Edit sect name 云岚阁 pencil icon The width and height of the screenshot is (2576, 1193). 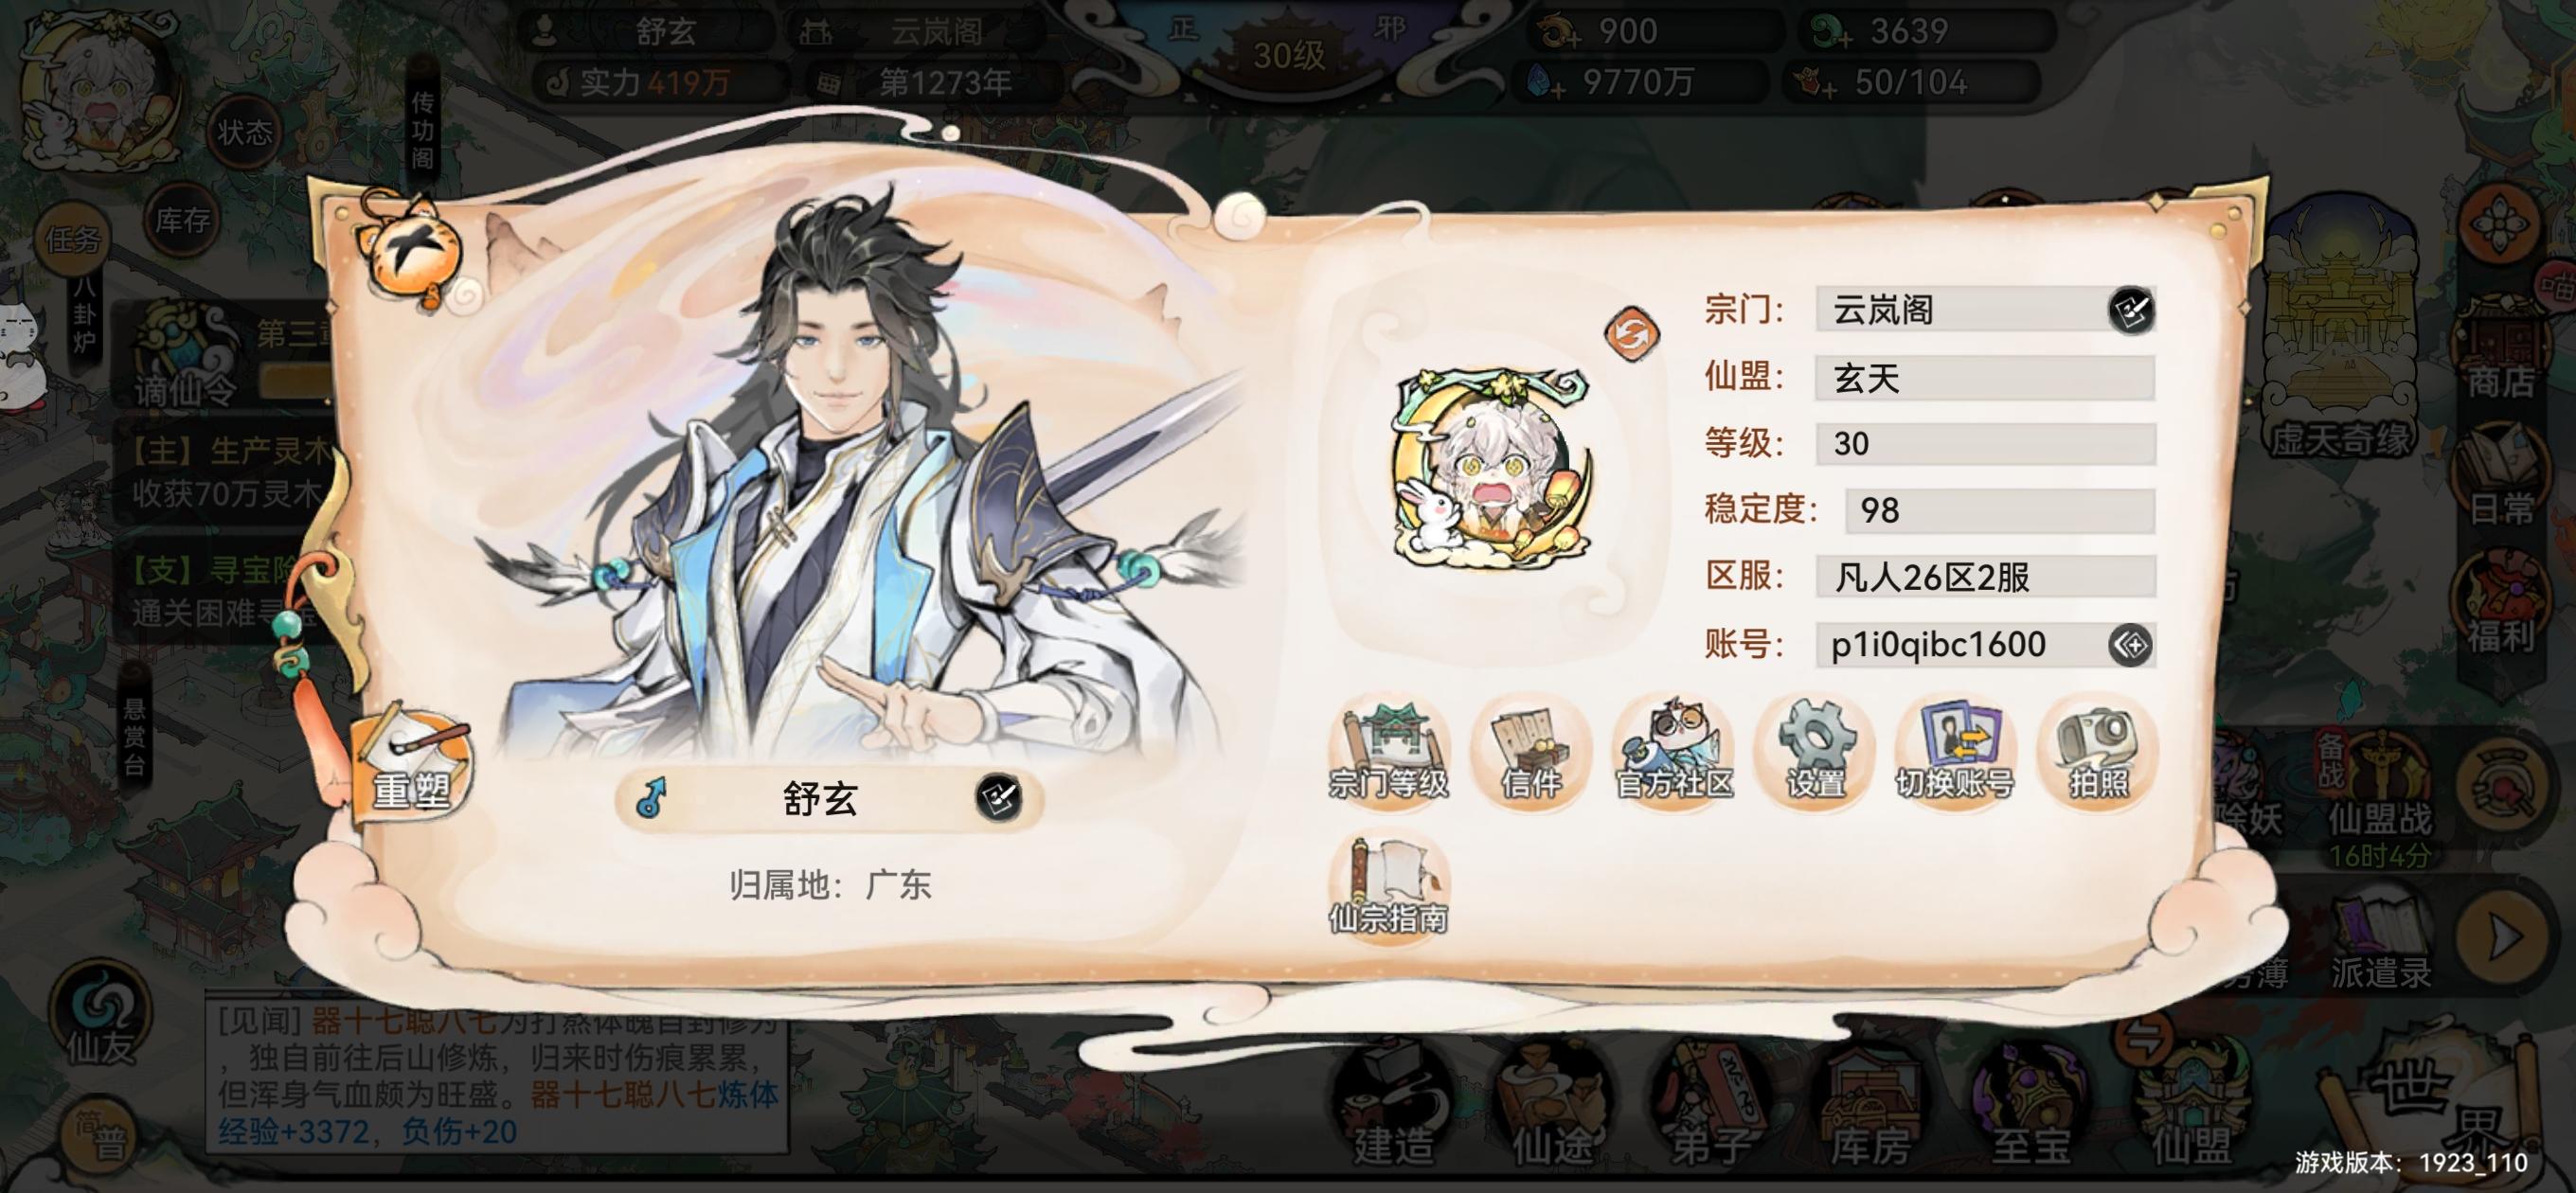[2131, 310]
